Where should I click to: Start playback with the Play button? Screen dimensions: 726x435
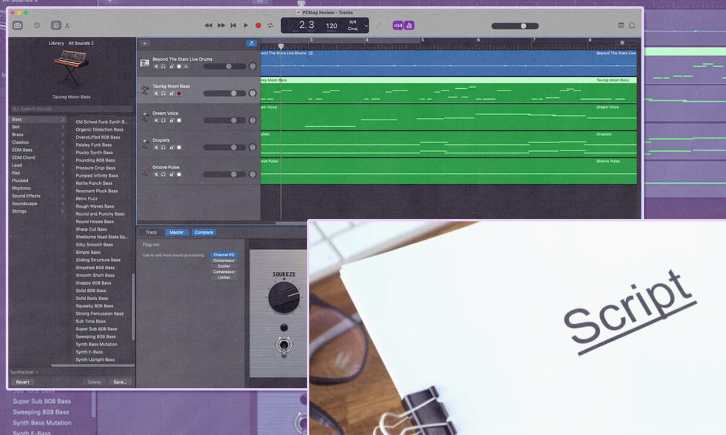pyautogui.click(x=246, y=25)
